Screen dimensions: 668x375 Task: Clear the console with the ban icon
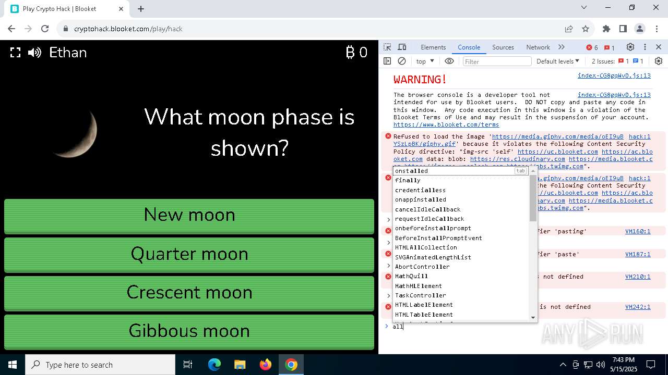(402, 61)
